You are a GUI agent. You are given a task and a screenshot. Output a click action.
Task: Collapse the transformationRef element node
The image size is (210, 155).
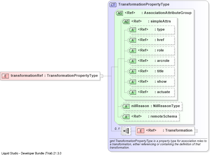102,76
